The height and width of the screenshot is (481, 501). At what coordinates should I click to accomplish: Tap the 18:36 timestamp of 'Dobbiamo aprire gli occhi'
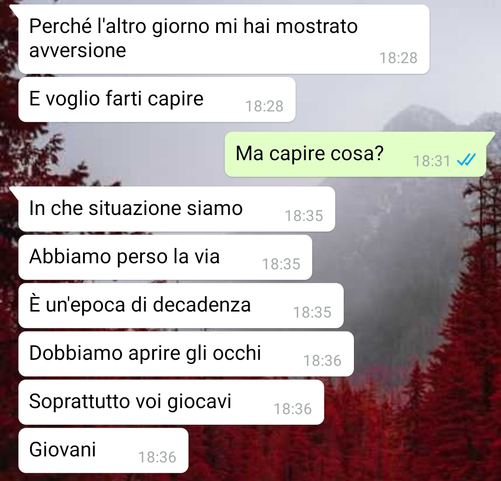pos(322,360)
